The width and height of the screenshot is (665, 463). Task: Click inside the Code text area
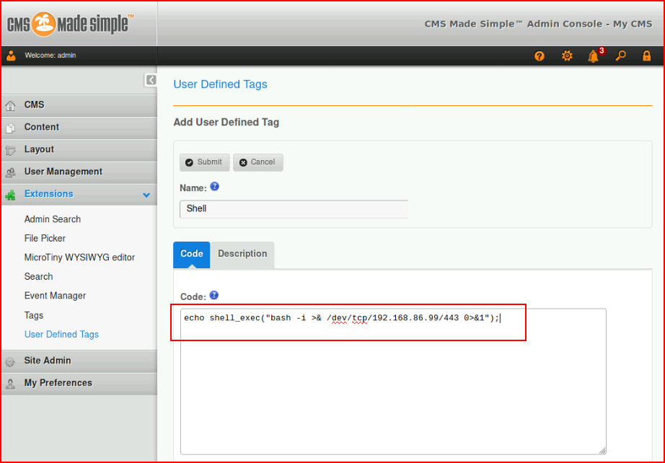point(393,382)
